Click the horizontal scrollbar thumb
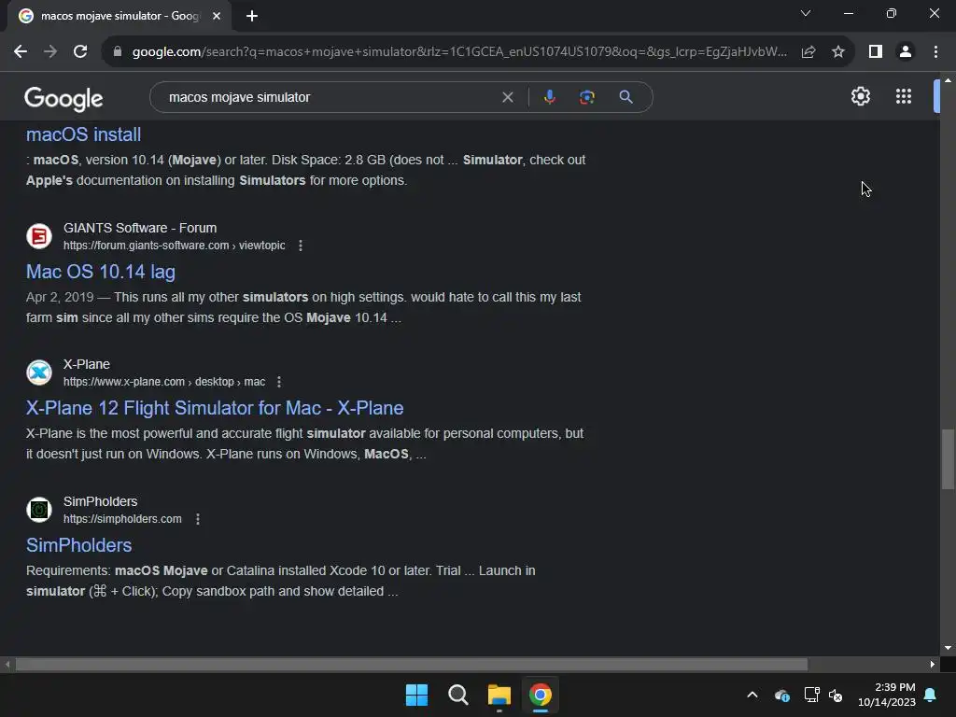Image resolution: width=956 pixels, height=717 pixels. point(412,665)
